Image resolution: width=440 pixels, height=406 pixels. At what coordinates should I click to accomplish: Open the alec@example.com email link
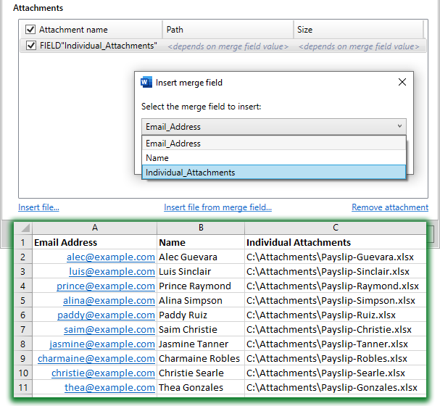111,257
